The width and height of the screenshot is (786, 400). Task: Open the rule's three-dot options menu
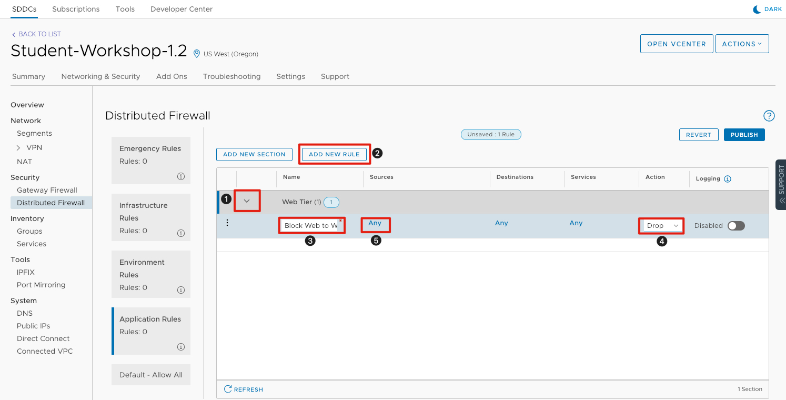tap(227, 223)
